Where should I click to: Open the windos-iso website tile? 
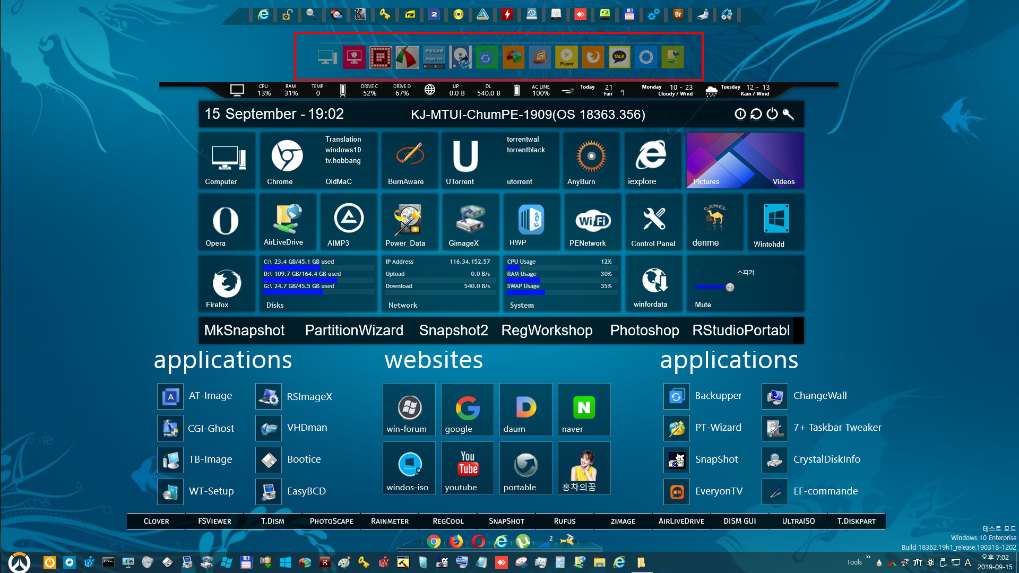tap(409, 468)
